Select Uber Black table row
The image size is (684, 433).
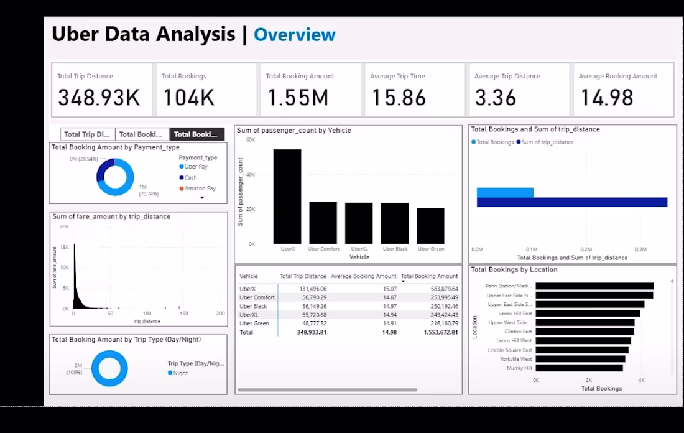click(x=349, y=306)
